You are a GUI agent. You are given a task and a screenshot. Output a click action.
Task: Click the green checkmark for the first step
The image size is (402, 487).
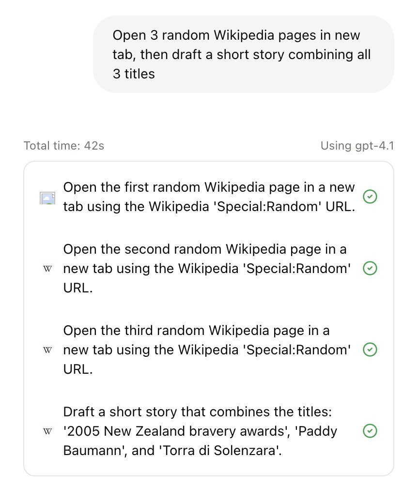pyautogui.click(x=370, y=197)
